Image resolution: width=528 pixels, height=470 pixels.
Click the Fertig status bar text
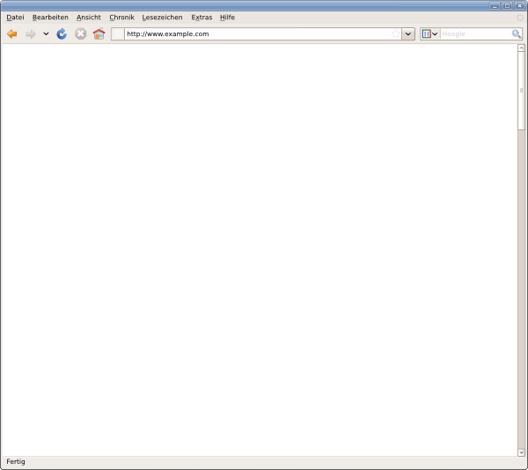[16, 461]
